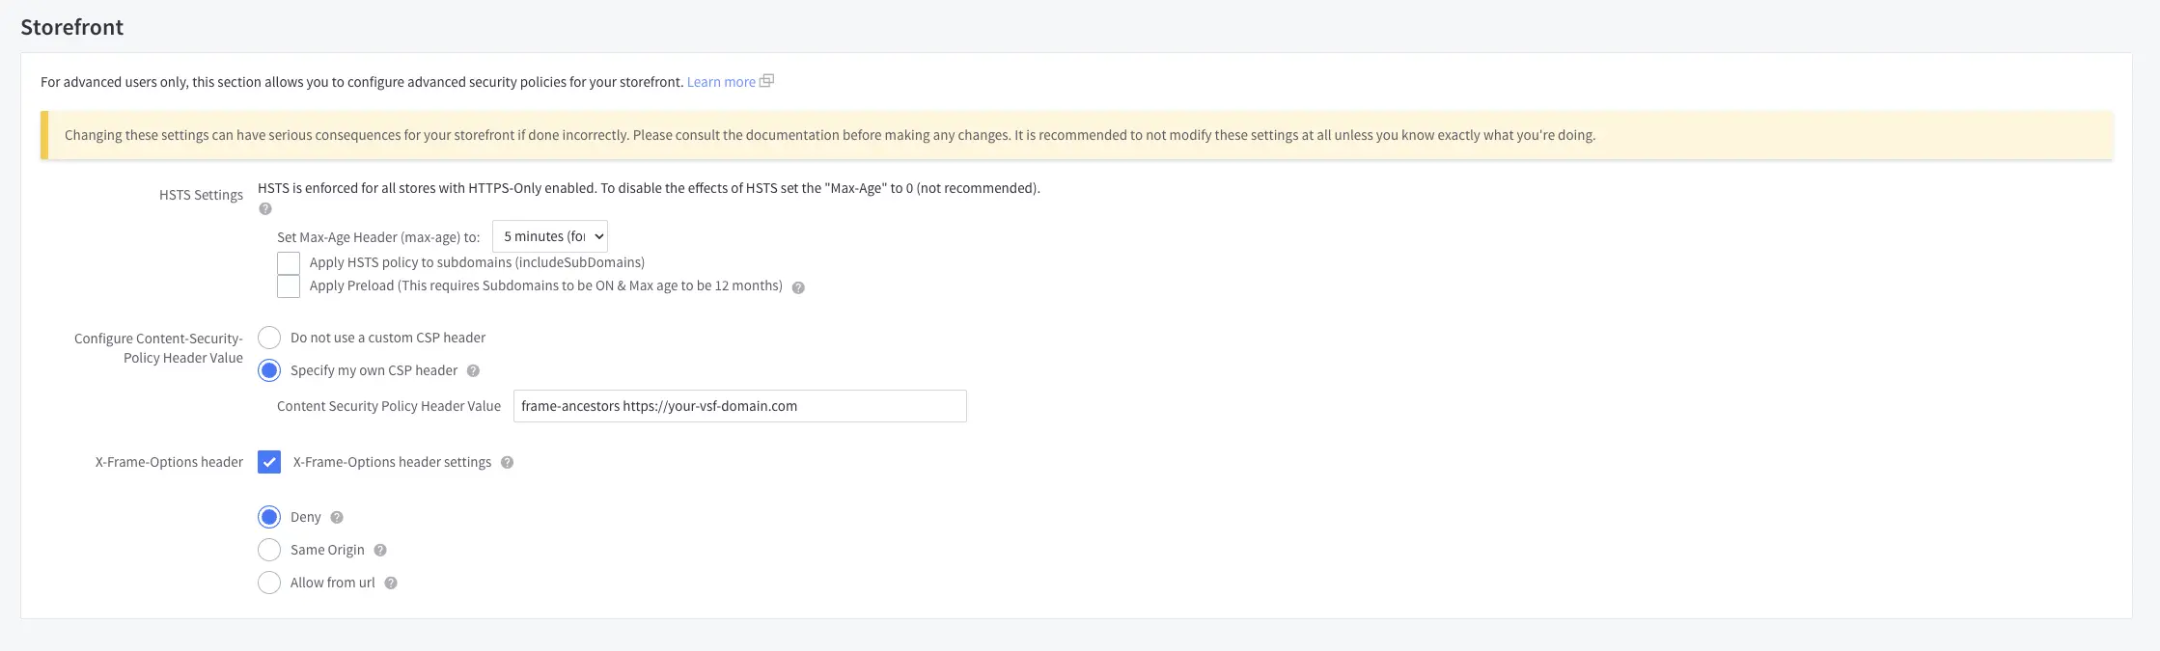Click the HSTS Settings label
The image size is (2160, 651).
201,195
